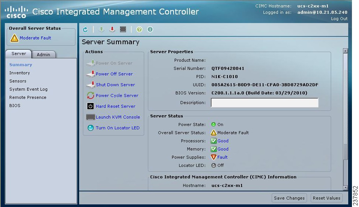Click the Power Supplies Fault link
Image resolution: width=359 pixels, height=207 pixels.
coord(222,157)
